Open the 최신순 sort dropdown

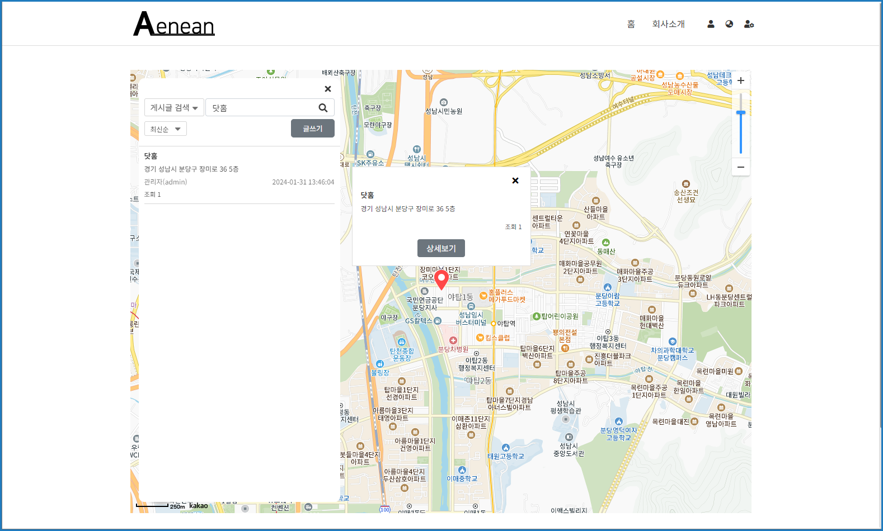[165, 129]
